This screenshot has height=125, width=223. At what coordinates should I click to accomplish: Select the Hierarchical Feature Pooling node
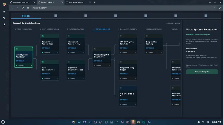coord(75,44)
